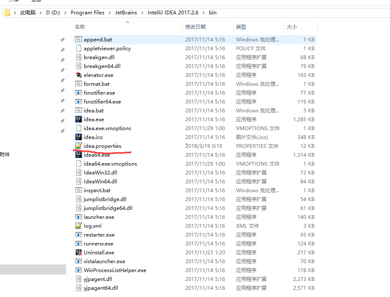Viewport: 390px width, 297px height.
Task: Click the launcher.exe file icon
Action: pos(79,217)
